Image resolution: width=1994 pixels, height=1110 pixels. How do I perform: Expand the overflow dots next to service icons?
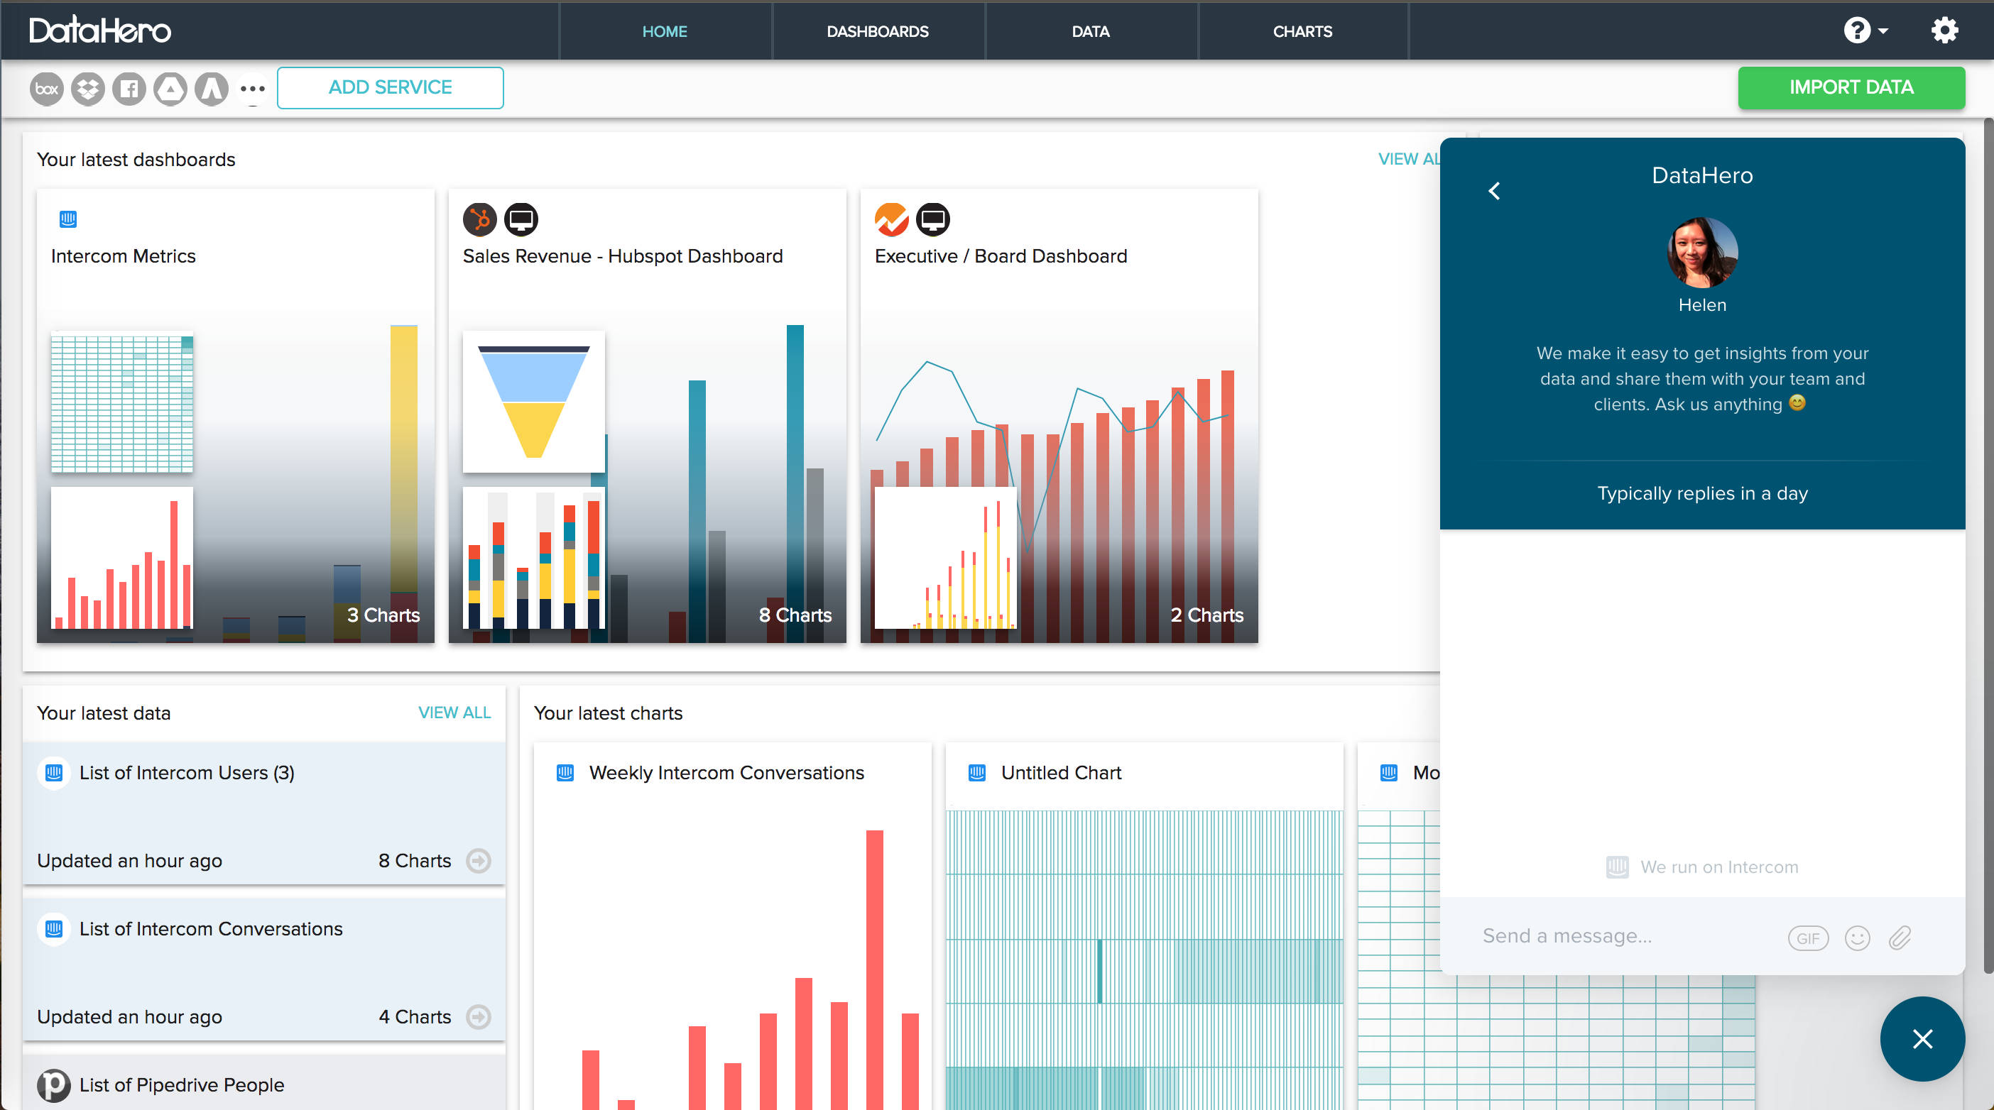[253, 88]
